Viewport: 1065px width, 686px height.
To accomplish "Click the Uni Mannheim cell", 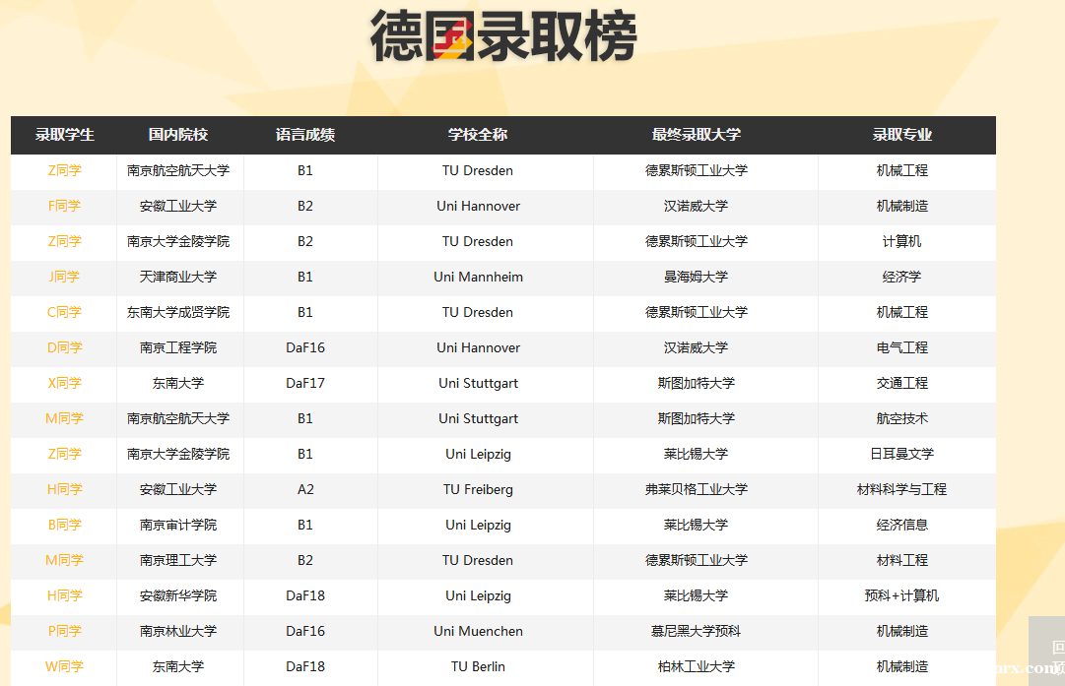I will coord(478,277).
